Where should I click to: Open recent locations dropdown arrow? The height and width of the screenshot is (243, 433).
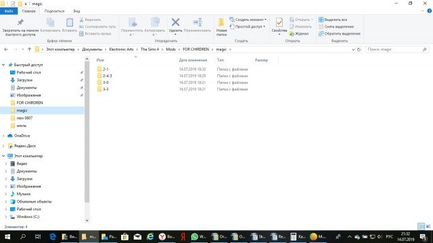click(22, 49)
